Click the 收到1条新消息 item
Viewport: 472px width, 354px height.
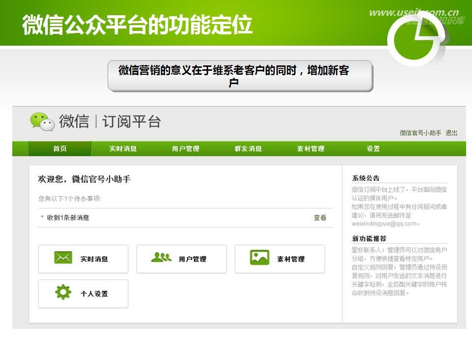pyautogui.click(x=68, y=218)
